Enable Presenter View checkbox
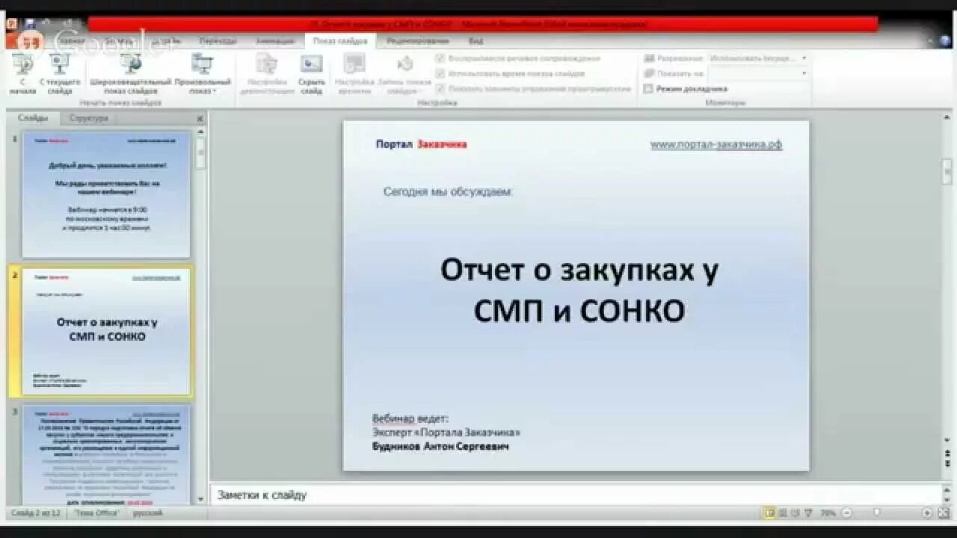 (x=648, y=89)
